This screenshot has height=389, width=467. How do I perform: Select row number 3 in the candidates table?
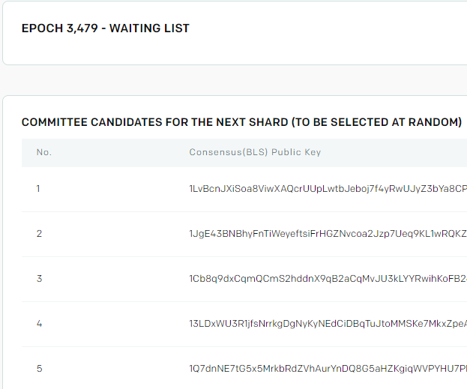tap(39, 279)
